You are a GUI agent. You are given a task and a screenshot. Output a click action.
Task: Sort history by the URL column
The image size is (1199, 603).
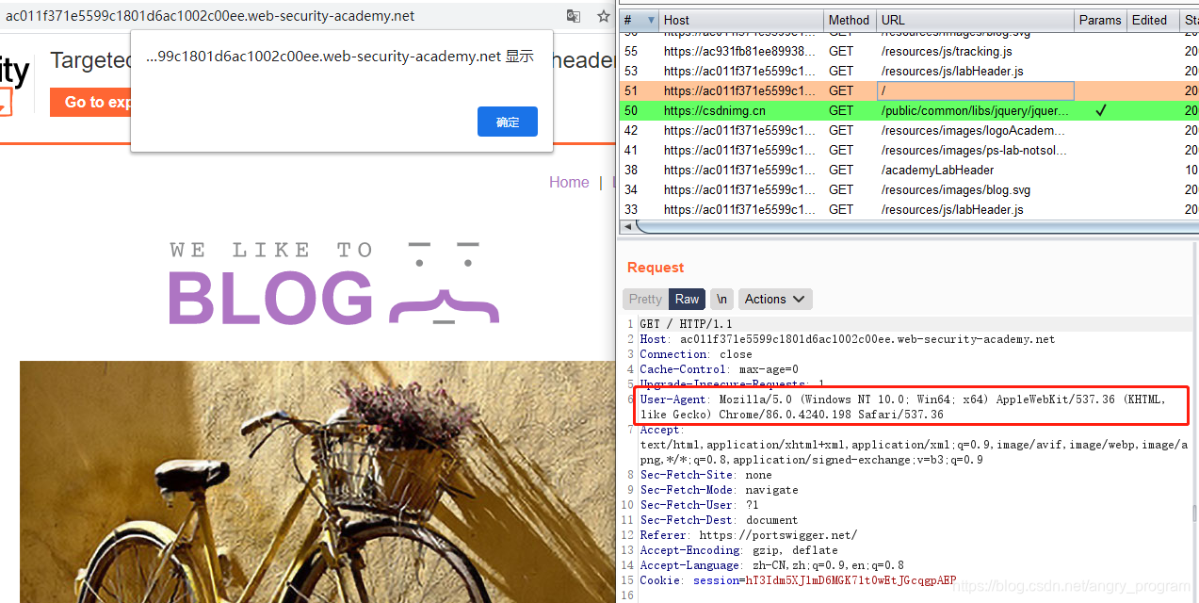point(975,20)
